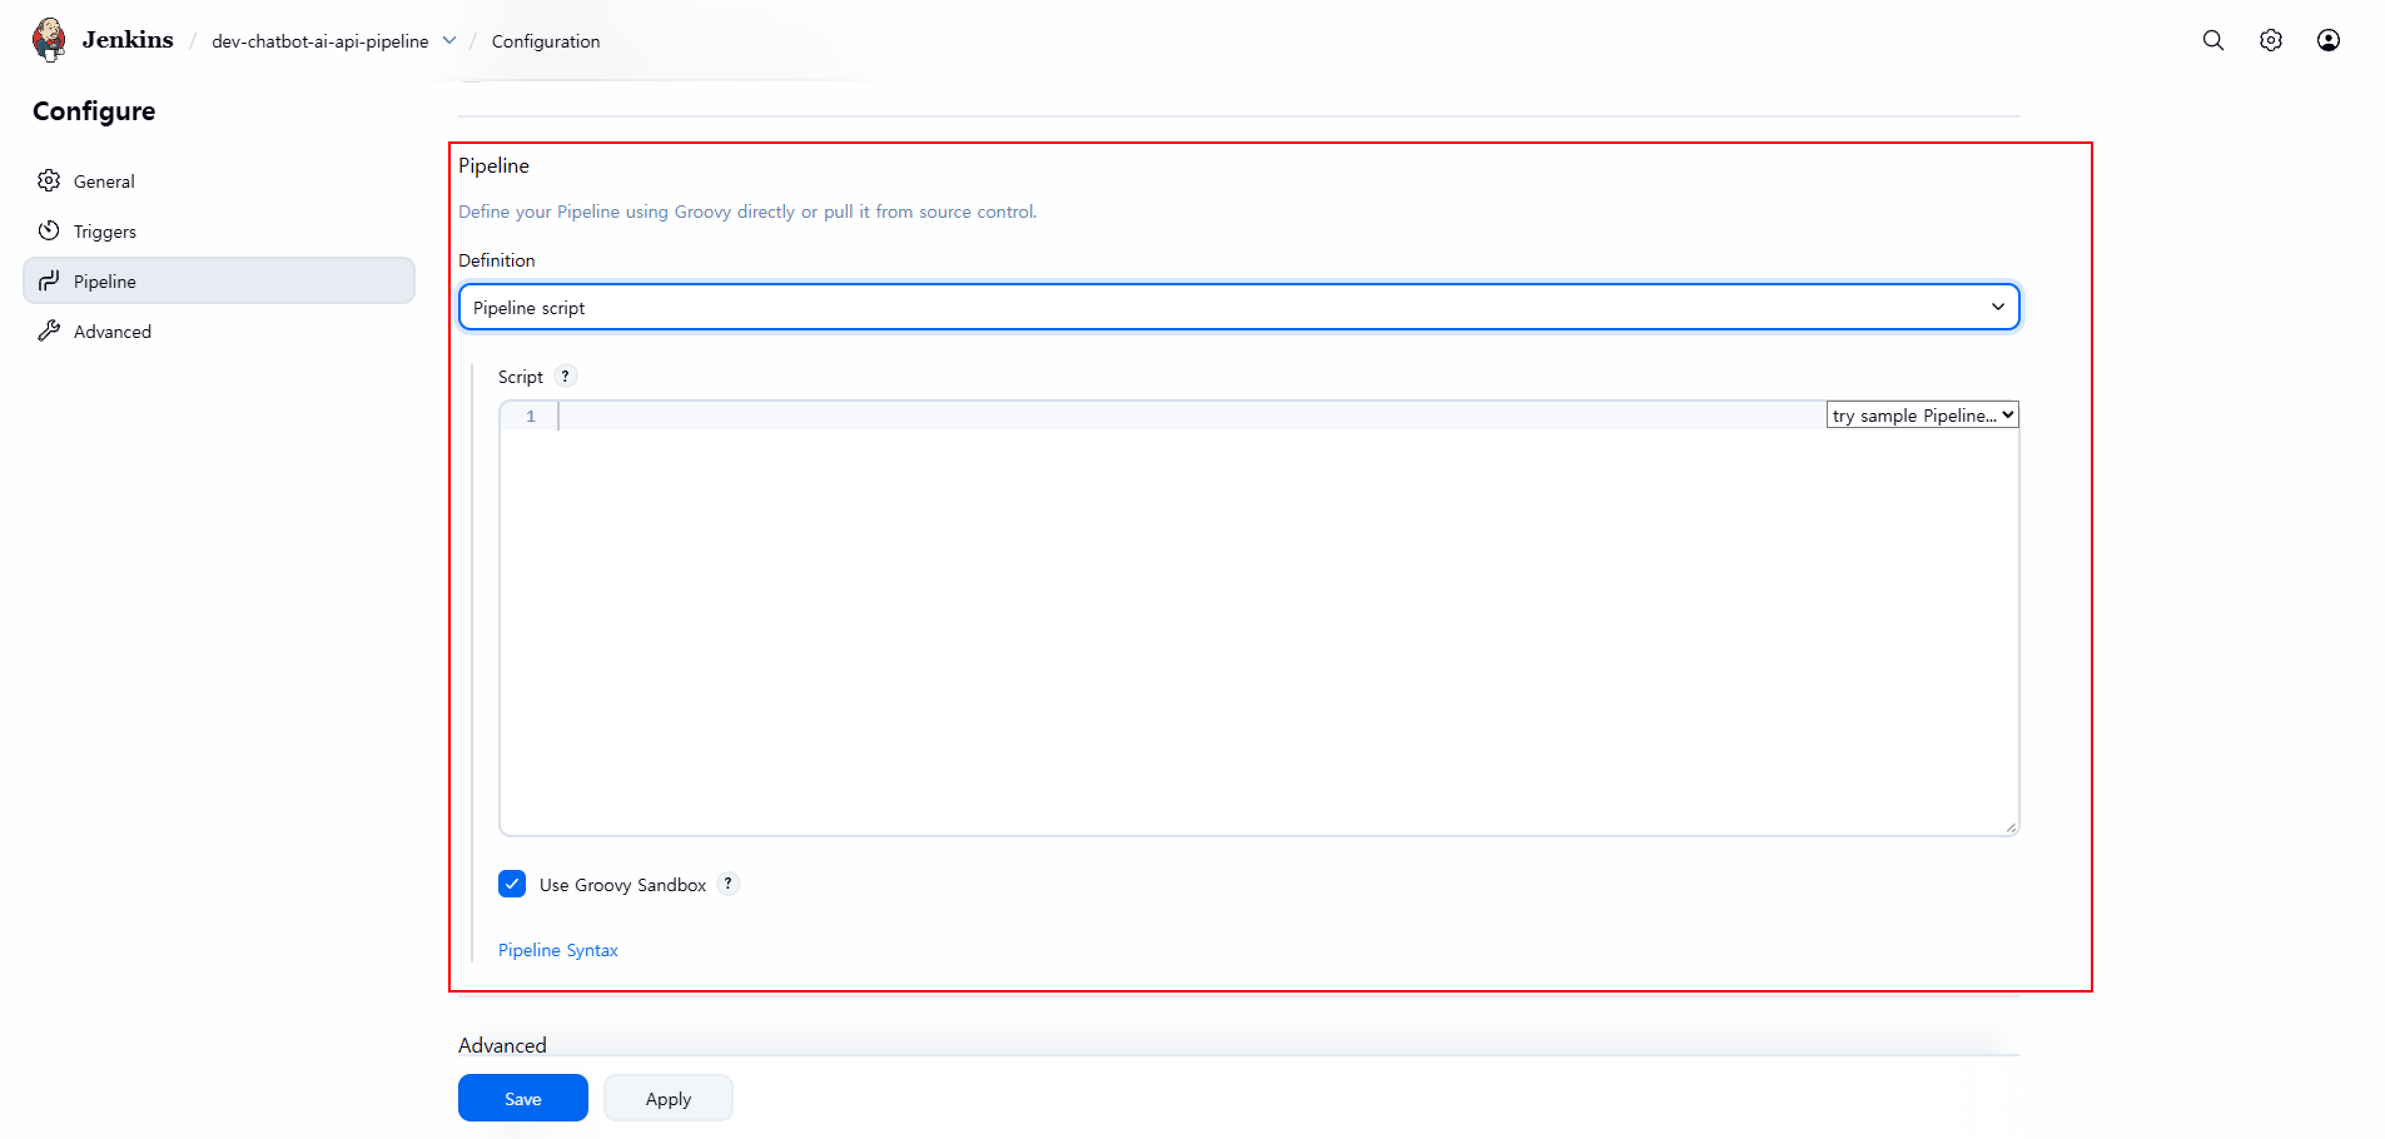Screen dimensions: 2385x1139
Task: Expand the dev-chatbot-ai-api-pipeline breadcrumb chevron
Action: tap(449, 41)
